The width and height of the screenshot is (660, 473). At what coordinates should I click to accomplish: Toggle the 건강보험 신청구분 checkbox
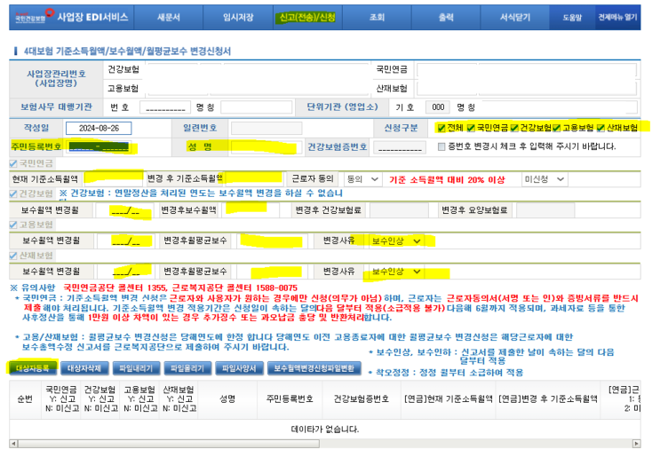coord(514,128)
